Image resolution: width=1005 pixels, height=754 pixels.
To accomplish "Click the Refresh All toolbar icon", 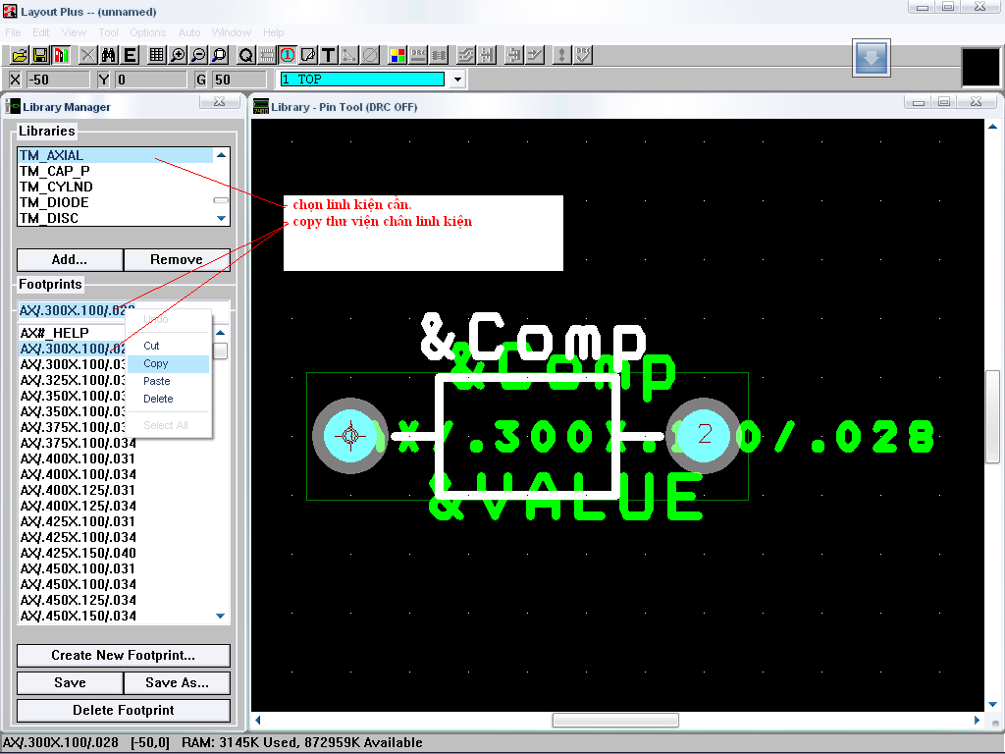I will tap(561, 56).
